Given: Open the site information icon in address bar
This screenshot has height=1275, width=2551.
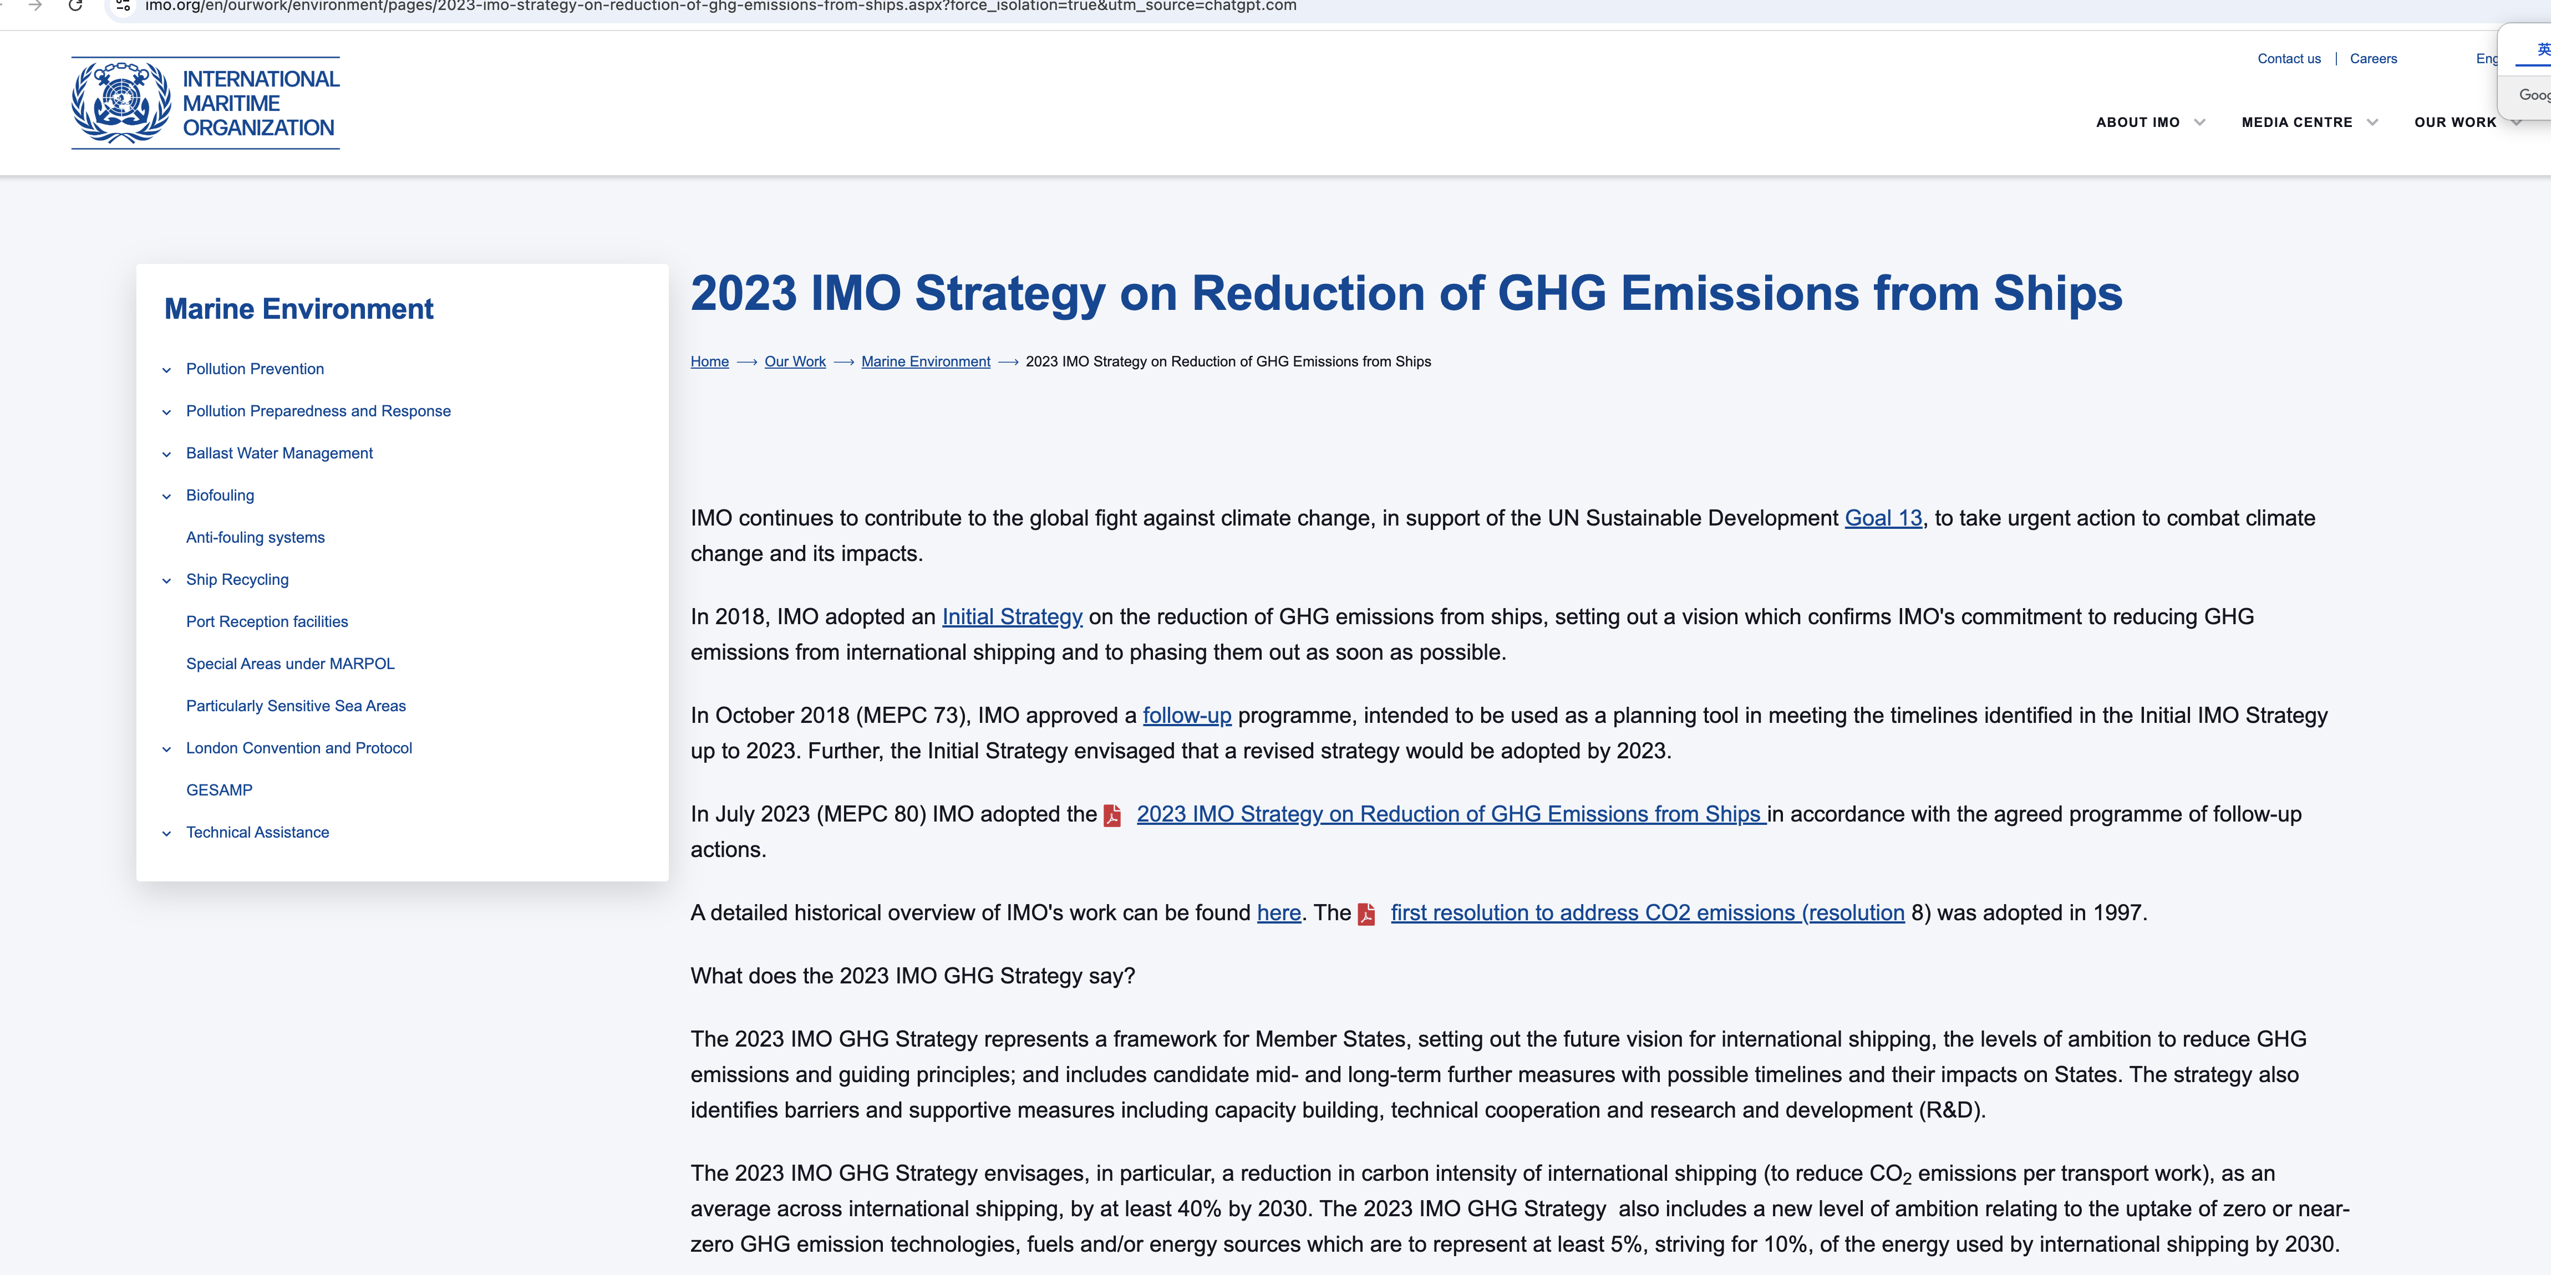Looking at the screenshot, I should point(123,6).
